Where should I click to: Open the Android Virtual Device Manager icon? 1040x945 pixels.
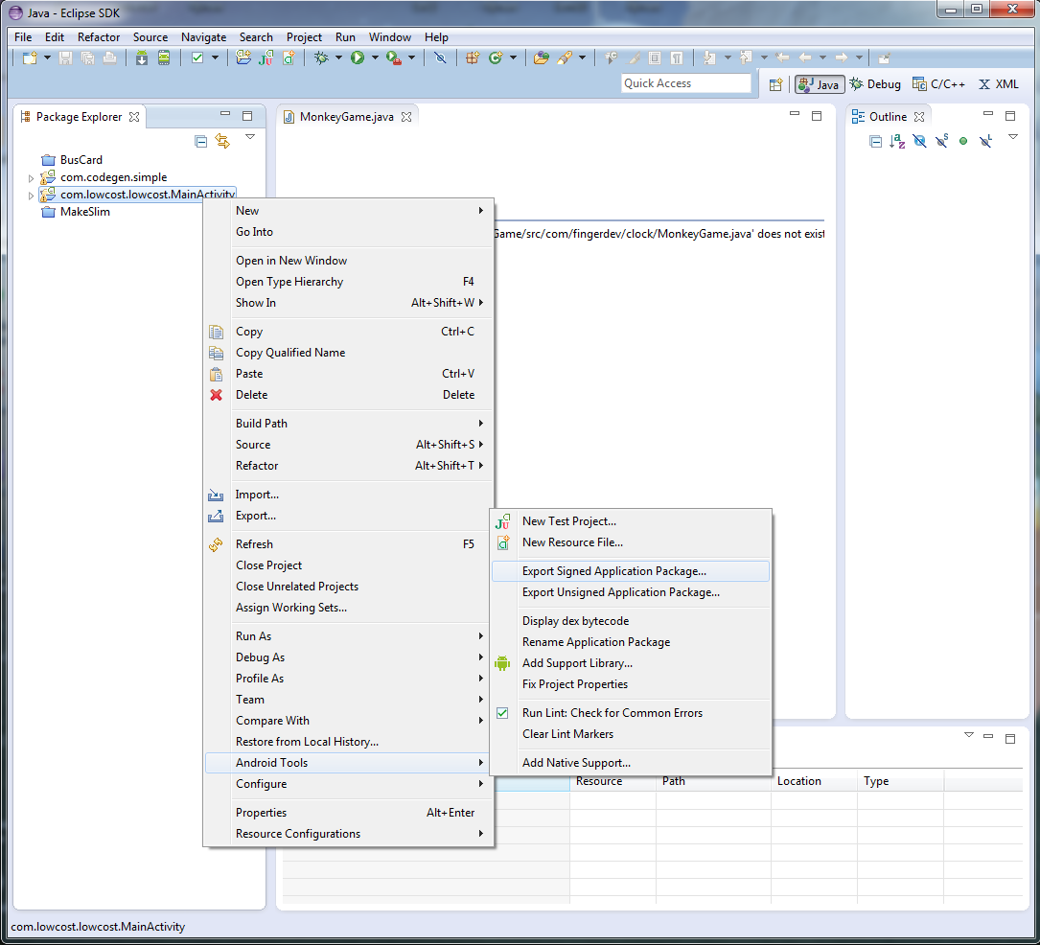click(x=164, y=58)
